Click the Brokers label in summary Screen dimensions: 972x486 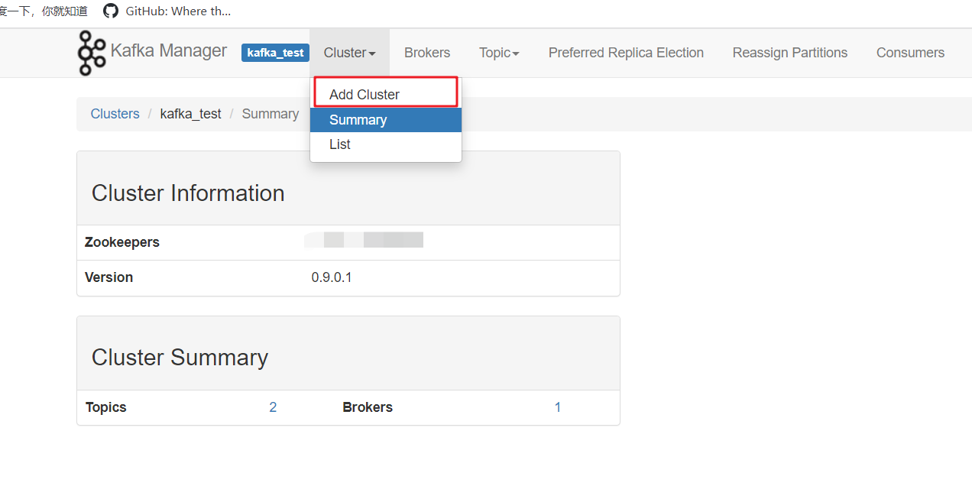(x=368, y=407)
